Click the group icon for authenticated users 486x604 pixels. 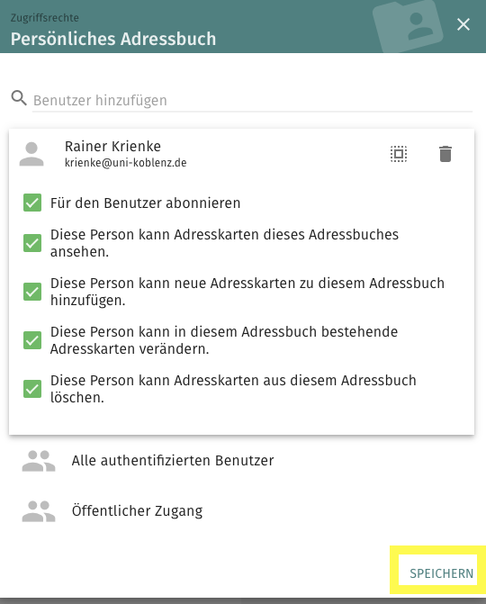(39, 461)
